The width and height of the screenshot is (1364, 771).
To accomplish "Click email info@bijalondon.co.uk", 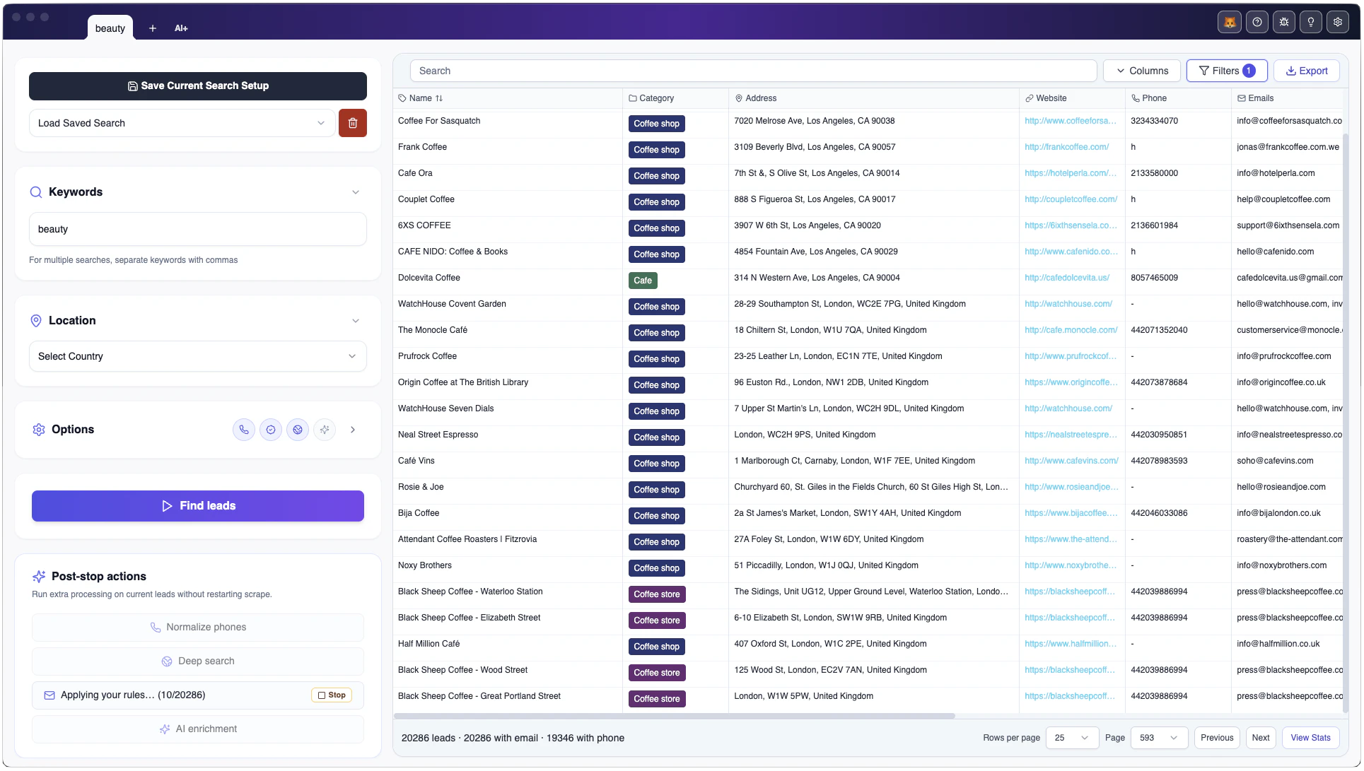I will pos(1278,513).
